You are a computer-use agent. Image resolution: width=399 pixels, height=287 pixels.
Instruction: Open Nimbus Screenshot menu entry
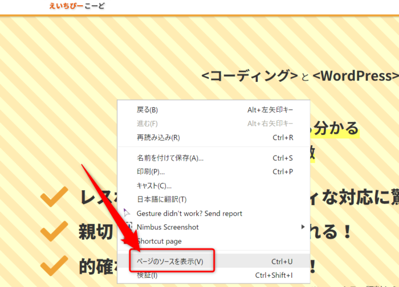[x=168, y=227]
